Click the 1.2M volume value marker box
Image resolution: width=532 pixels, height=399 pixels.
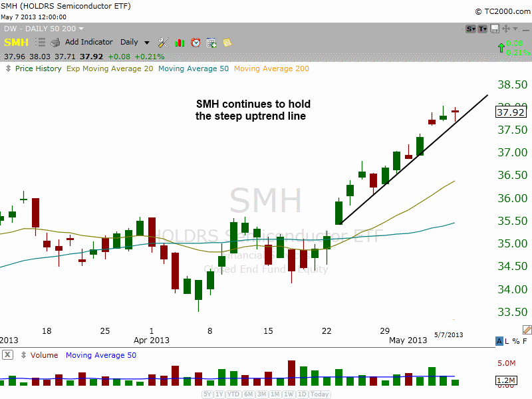(506, 380)
